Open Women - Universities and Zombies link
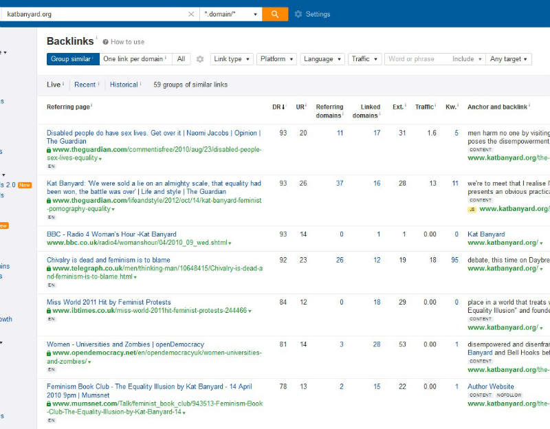550x429 pixels. 125,344
